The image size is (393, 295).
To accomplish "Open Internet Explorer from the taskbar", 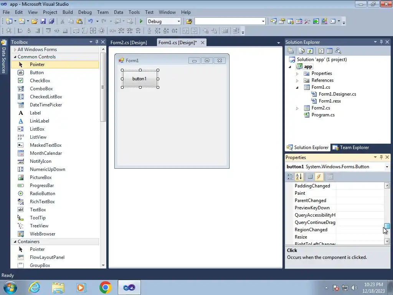I will [34, 287].
